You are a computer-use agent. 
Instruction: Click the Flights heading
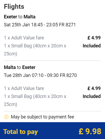pos(14,7)
